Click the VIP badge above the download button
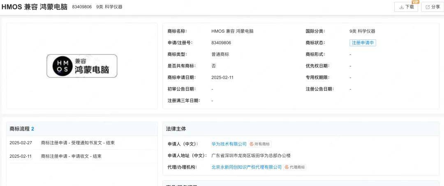 pyautogui.click(x=415, y=2)
